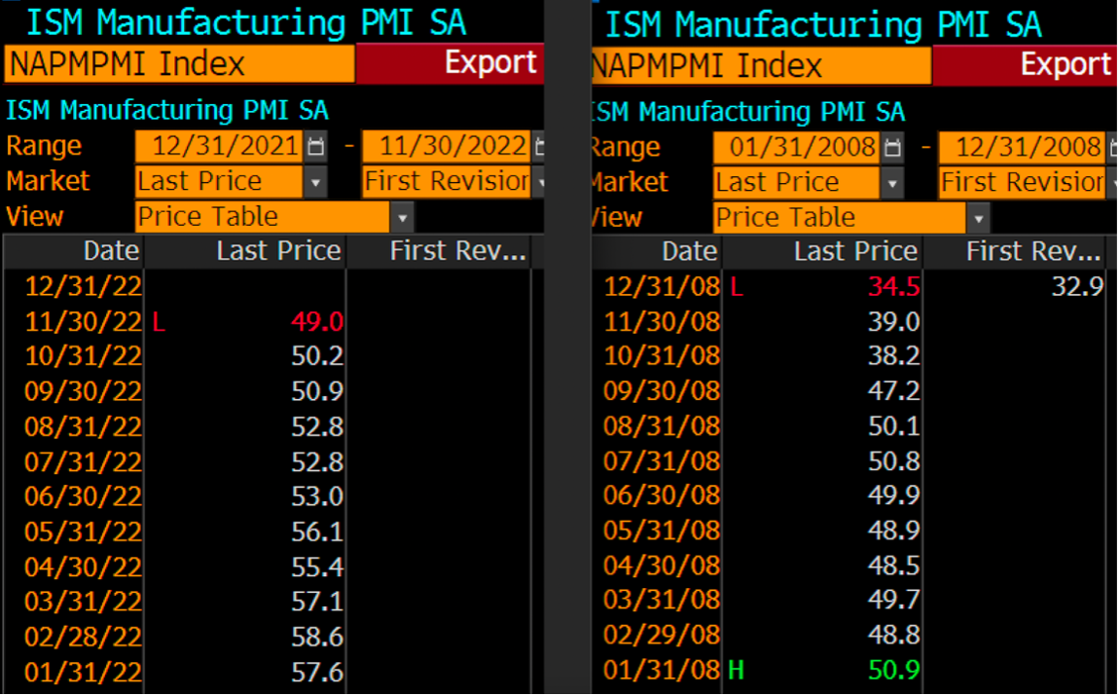Click the 47.2 last price value

click(893, 391)
